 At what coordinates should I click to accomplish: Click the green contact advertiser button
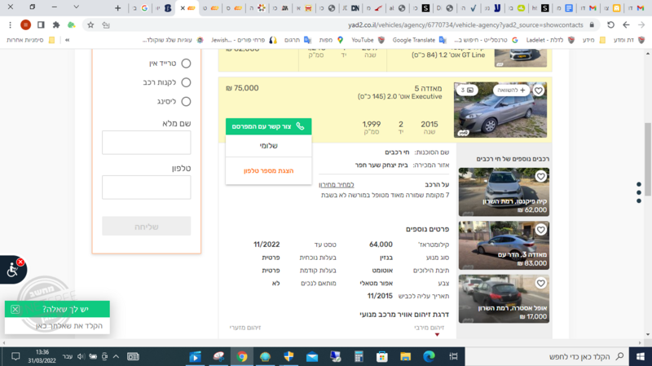(269, 126)
